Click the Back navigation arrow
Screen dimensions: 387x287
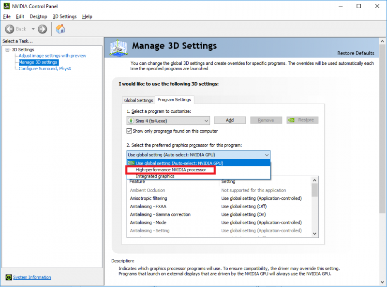click(x=11, y=29)
